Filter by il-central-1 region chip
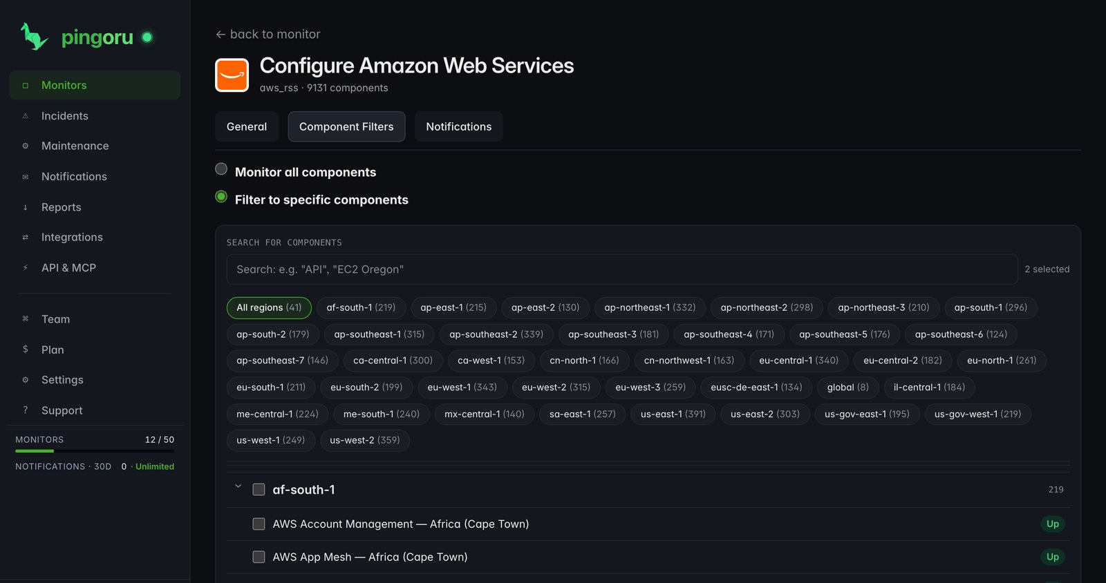 930,388
